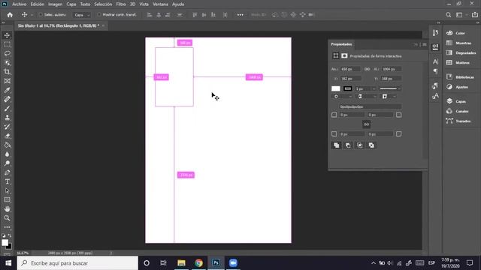This screenshot has width=481, height=270.
Task: Select the Pen tool
Action: click(x=7, y=172)
